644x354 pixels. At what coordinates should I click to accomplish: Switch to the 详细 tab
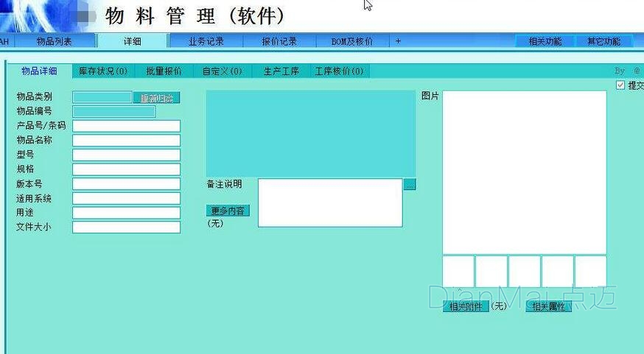132,41
